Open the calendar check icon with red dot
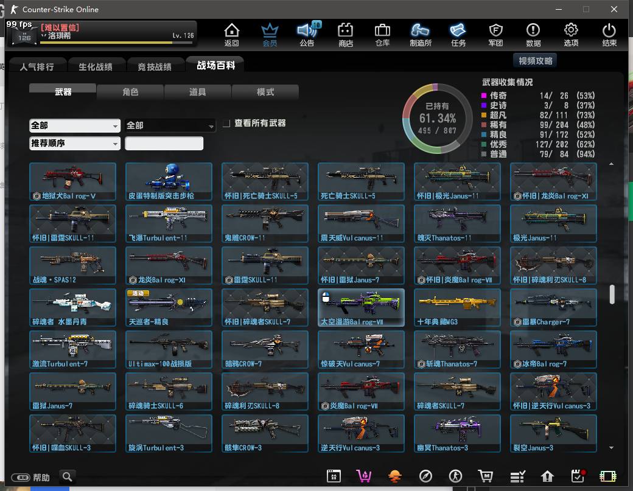Screen dimensions: 633x491 (578, 476)
